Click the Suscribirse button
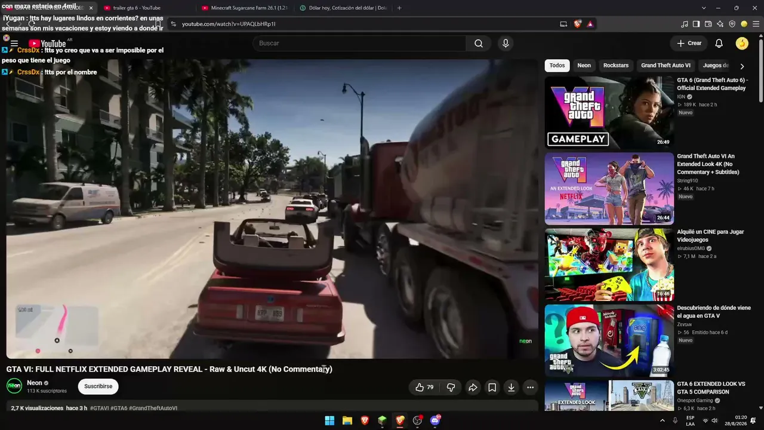Image resolution: width=764 pixels, height=430 pixels. point(98,386)
